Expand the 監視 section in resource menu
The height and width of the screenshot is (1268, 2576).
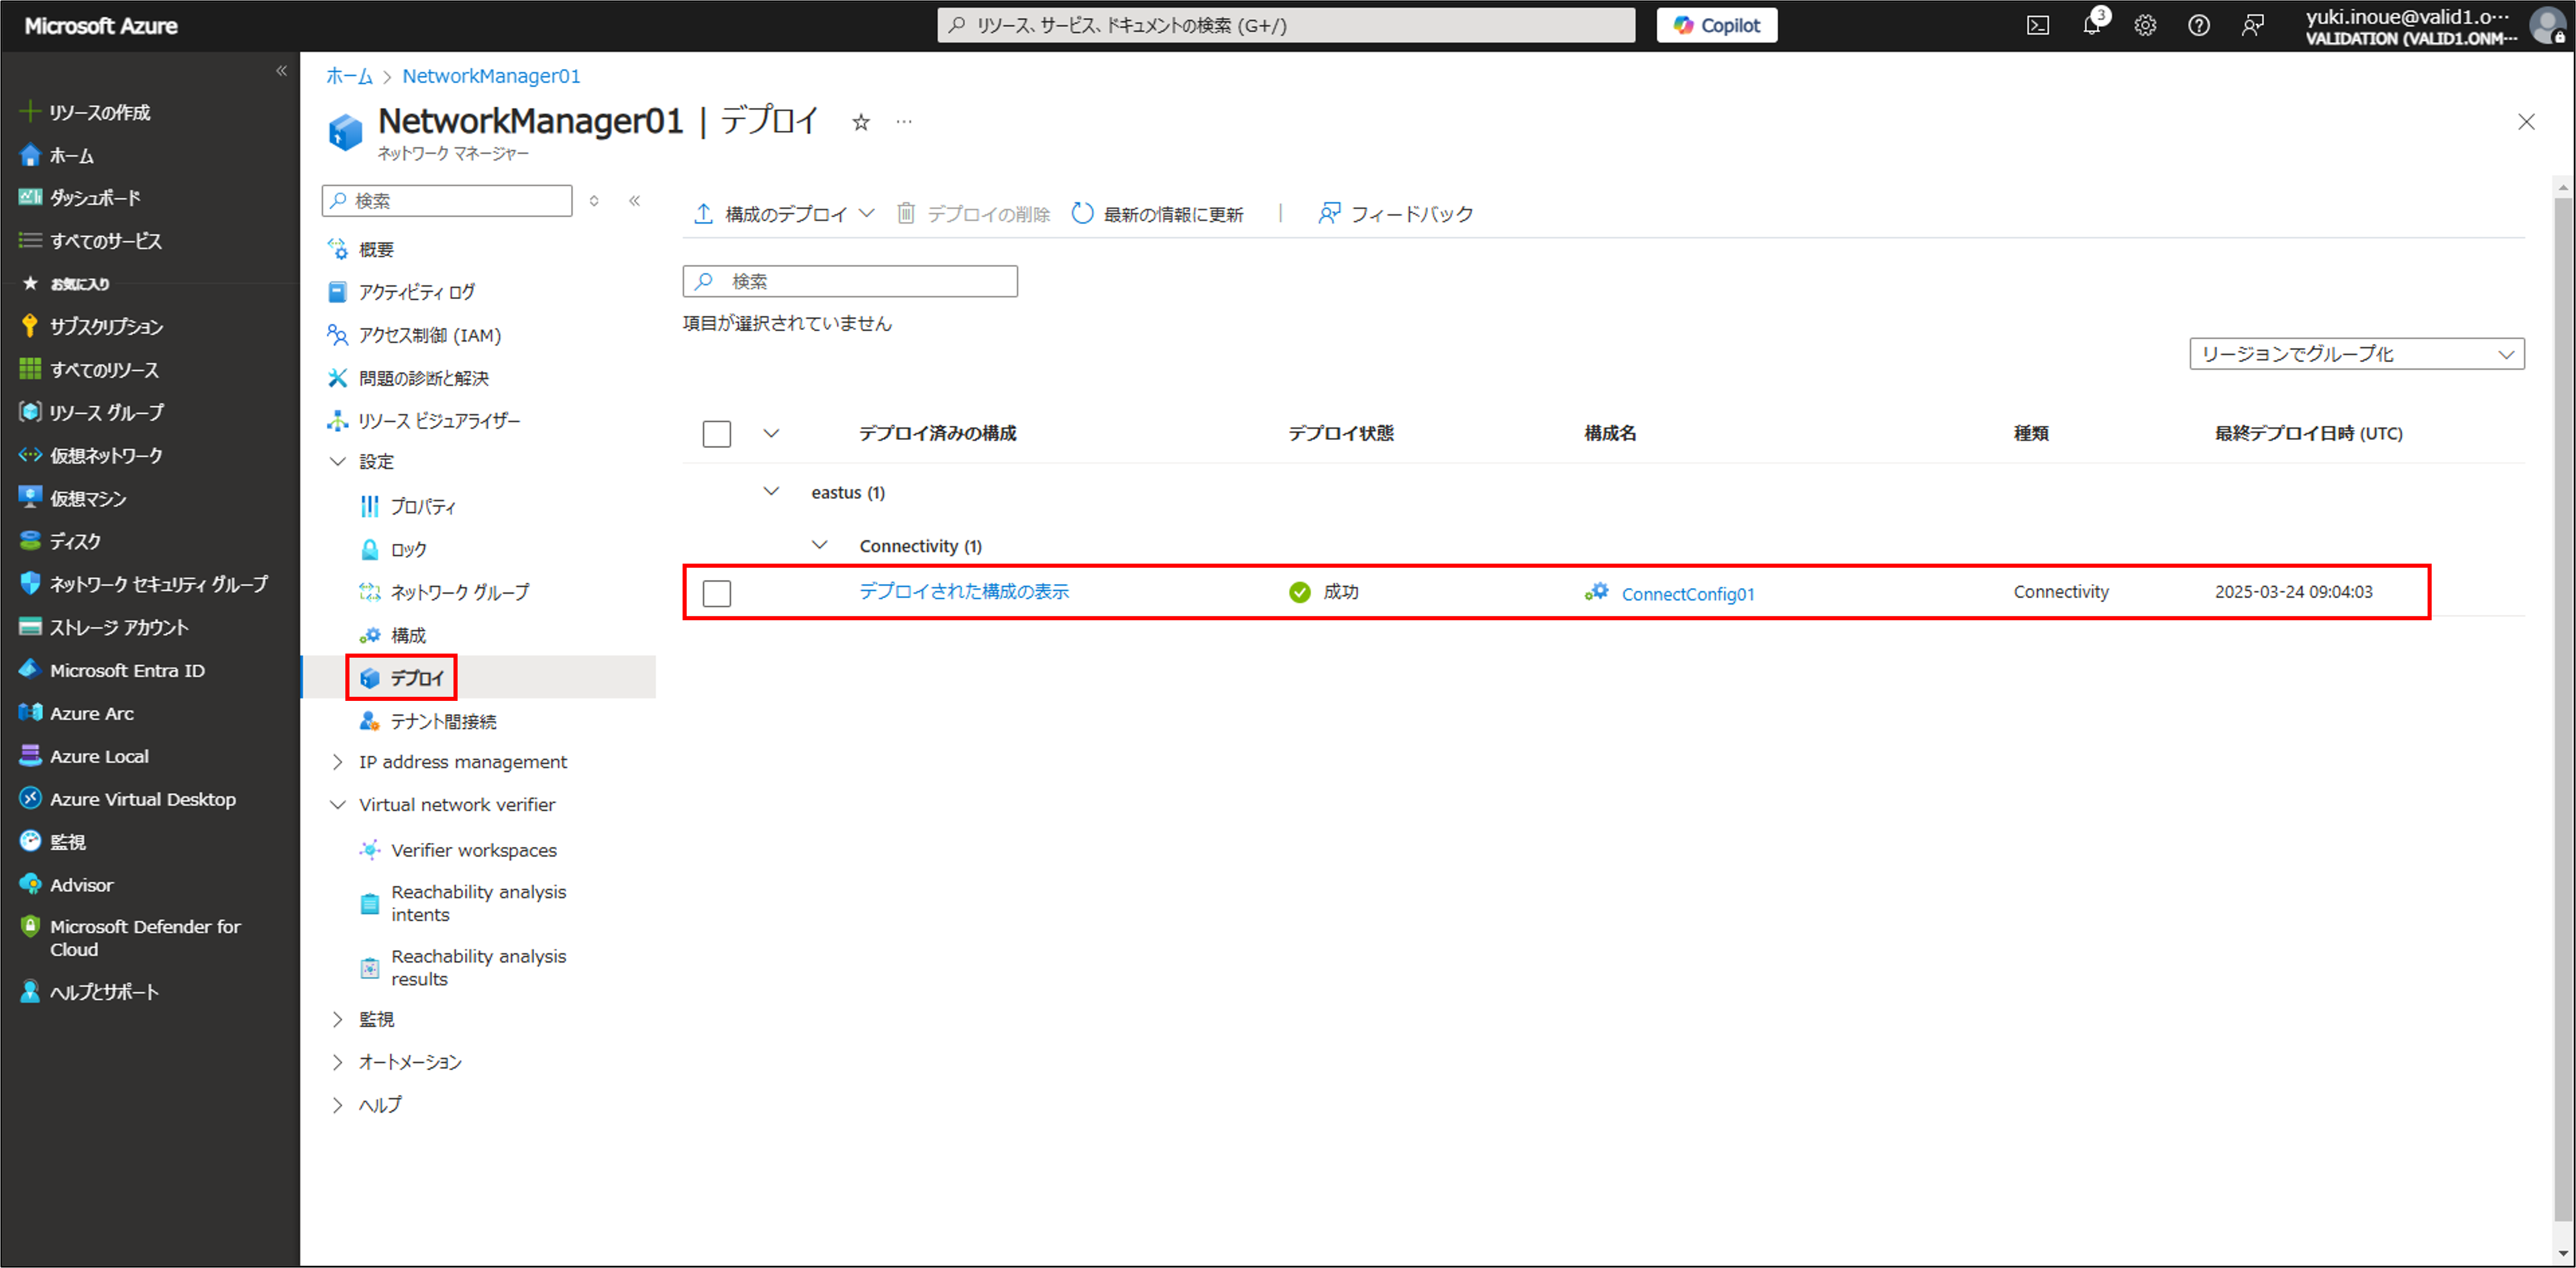click(x=338, y=1019)
